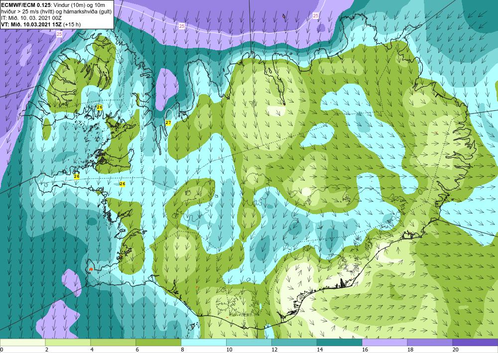This screenshot has height=353, width=498.
Task: Click the legend scale number "18"
Action: pos(410,350)
